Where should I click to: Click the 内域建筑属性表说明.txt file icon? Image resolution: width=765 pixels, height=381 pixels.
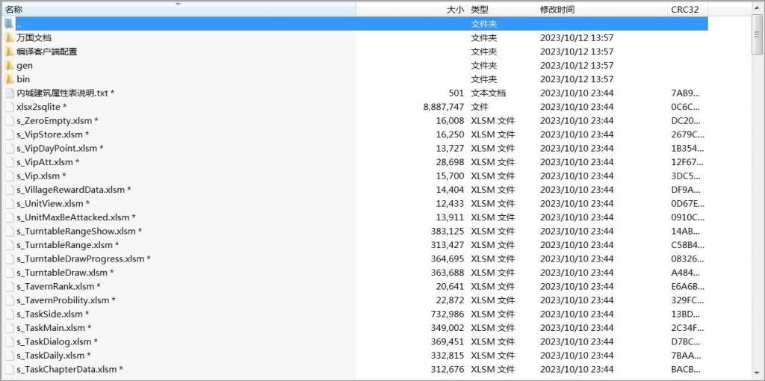(9, 93)
